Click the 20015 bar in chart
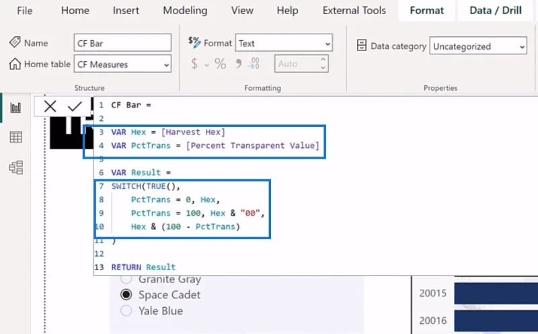The height and width of the screenshot is (334, 538). (x=496, y=293)
